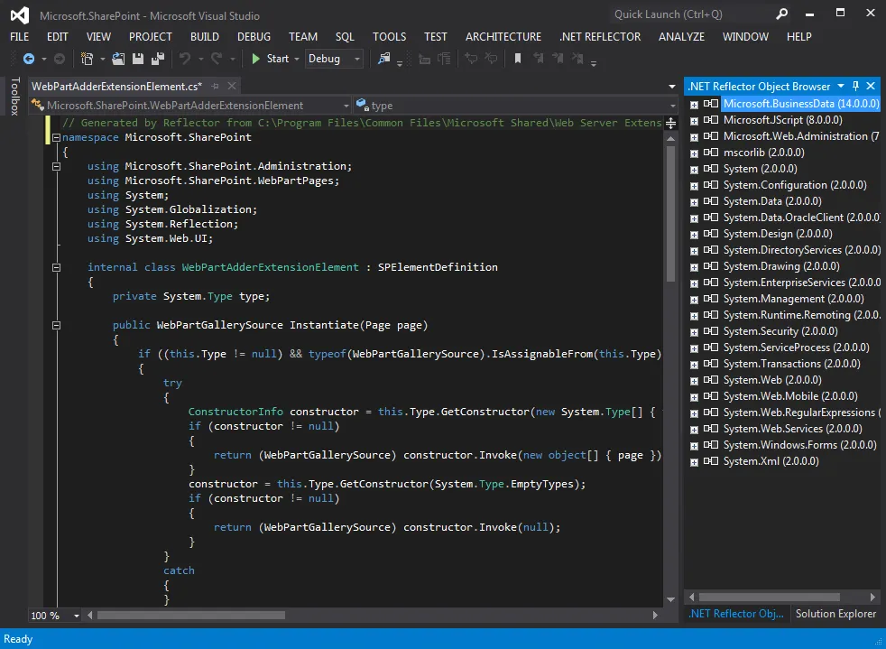Open the .NET REFLECTOR menu
This screenshot has width=886, height=649.
[x=600, y=37]
